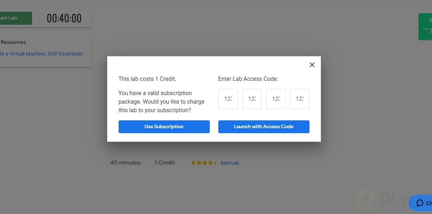Focus the fourth access code box

click(300, 99)
